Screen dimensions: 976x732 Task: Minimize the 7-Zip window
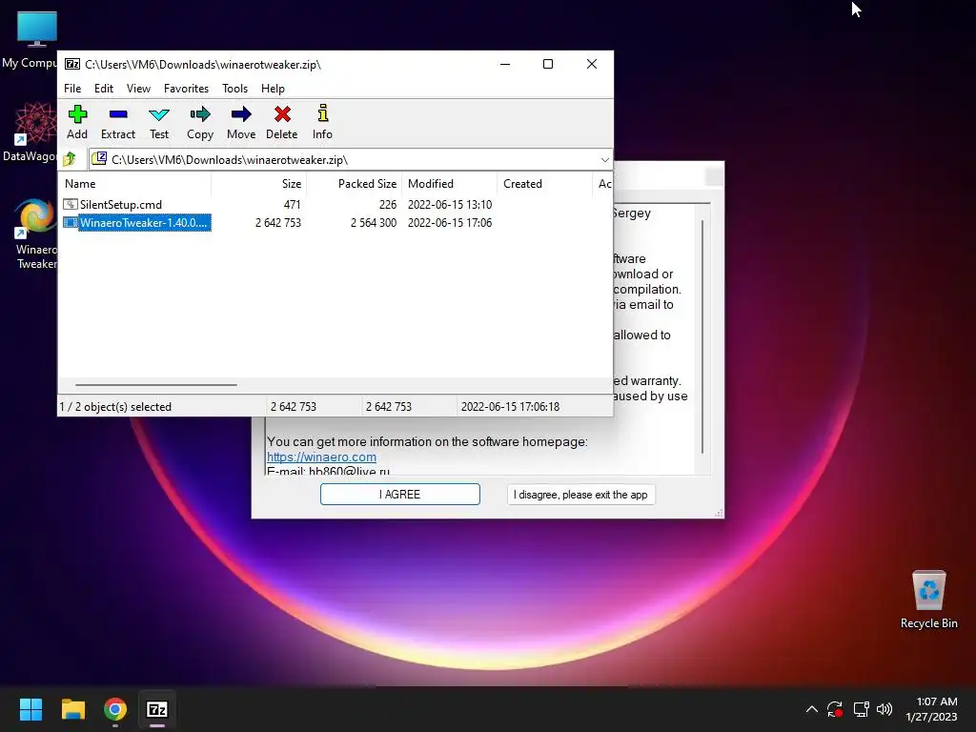tap(505, 64)
